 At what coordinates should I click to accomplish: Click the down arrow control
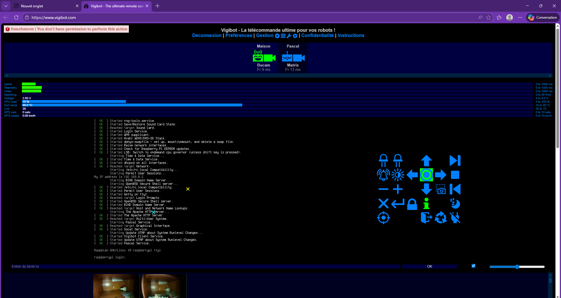pos(426,189)
